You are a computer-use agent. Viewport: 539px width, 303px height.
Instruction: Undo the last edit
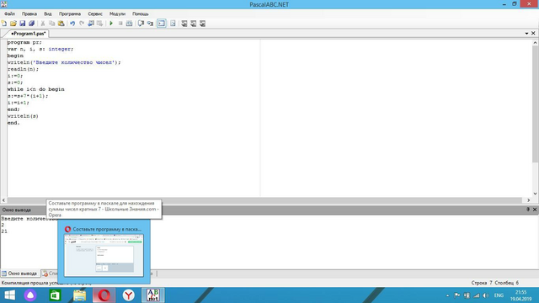tap(72, 24)
